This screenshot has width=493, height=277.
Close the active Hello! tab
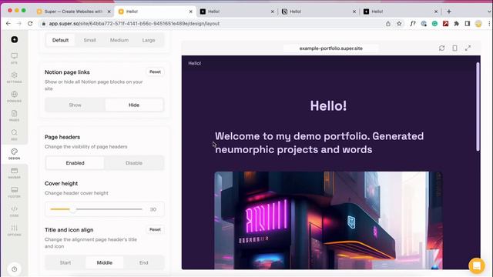(x=190, y=12)
